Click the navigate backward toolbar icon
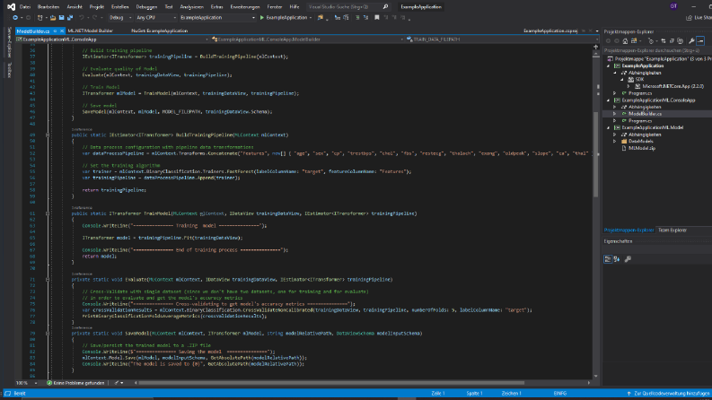This screenshot has height=400, width=712. click(x=15, y=18)
